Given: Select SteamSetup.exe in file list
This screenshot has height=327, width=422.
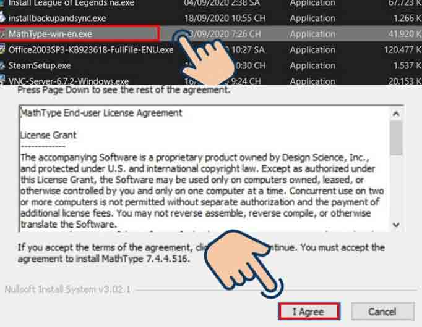Looking at the screenshot, I should coord(40,65).
